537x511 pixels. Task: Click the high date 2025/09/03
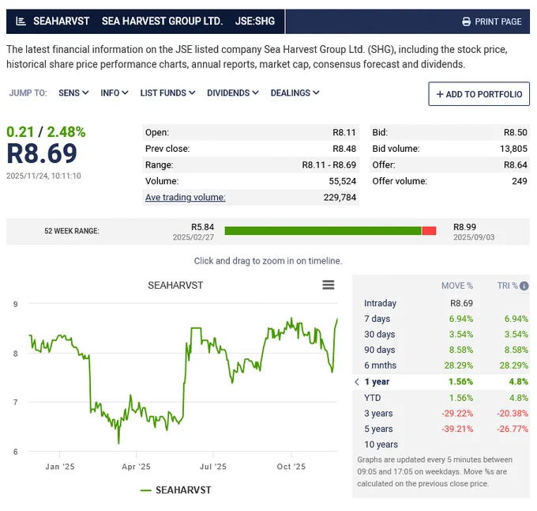coord(474,237)
